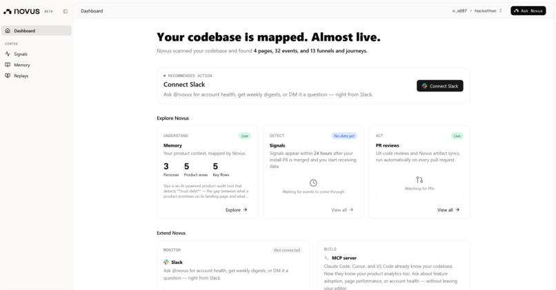Click the Slack logo in Monitor card

(166, 262)
